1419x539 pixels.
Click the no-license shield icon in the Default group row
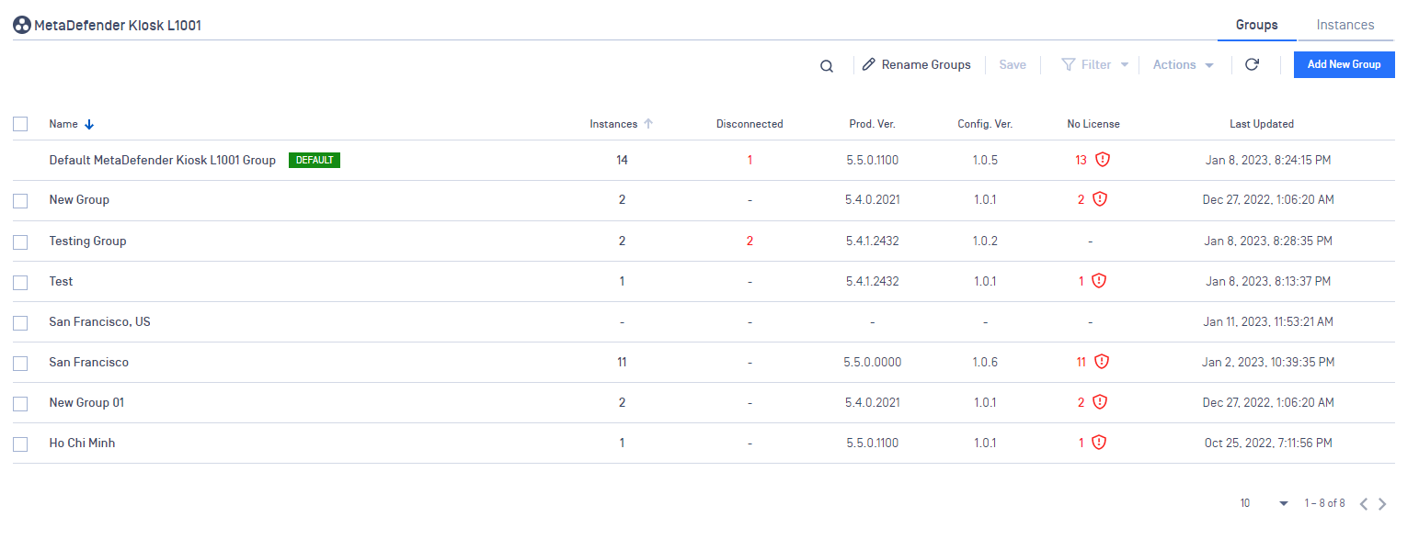coord(1103,160)
